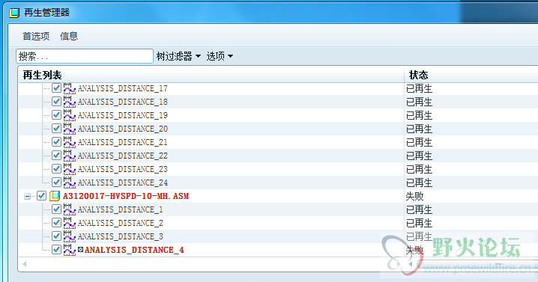Click the 再生管理器 title bar icon
Viewport: 538px width, 282px height.
[14, 13]
